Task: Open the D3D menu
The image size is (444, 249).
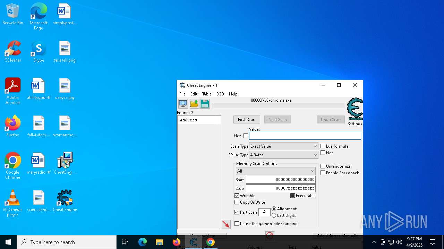Action: click(x=220, y=94)
